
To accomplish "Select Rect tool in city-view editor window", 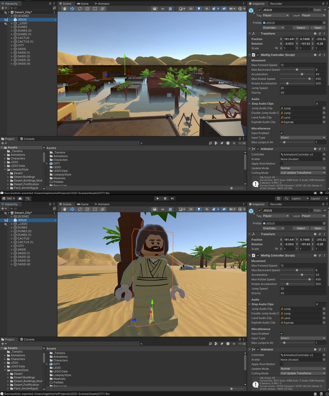I will pos(95,9).
